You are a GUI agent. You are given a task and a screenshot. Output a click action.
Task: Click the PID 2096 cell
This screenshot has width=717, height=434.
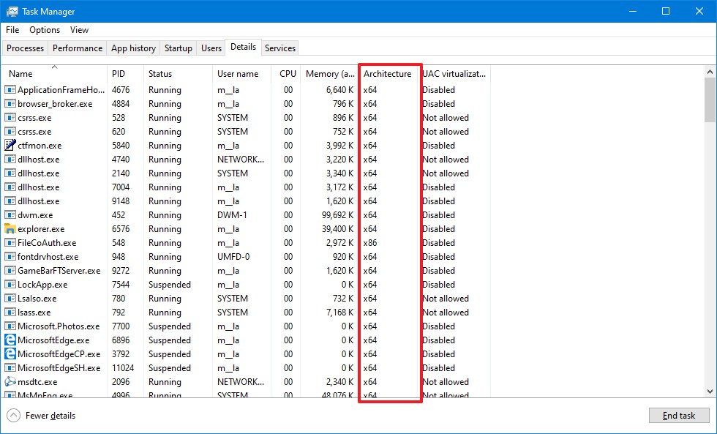pyautogui.click(x=121, y=382)
